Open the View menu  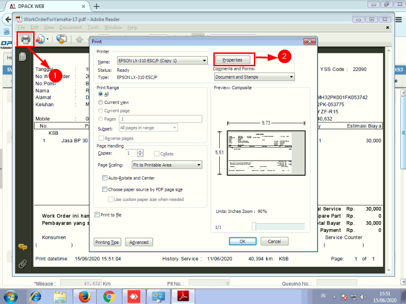coord(49,28)
